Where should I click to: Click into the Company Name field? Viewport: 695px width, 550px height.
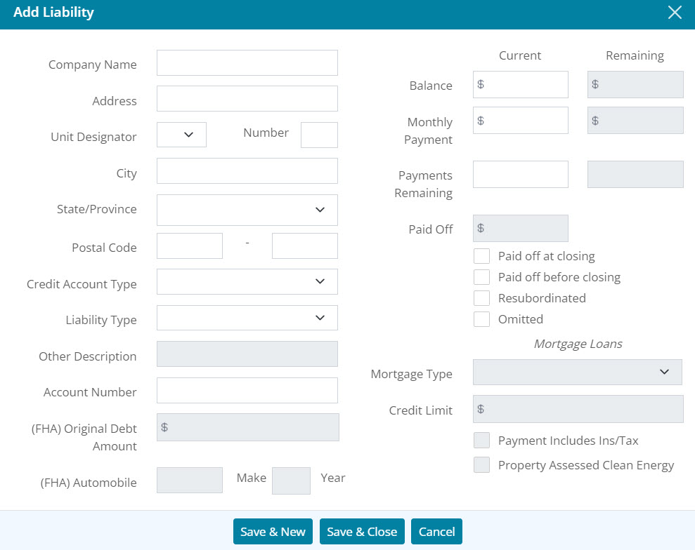pos(247,63)
